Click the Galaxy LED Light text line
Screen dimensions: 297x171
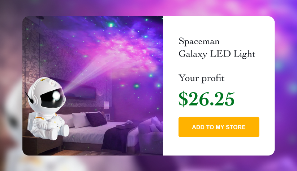point(217,54)
